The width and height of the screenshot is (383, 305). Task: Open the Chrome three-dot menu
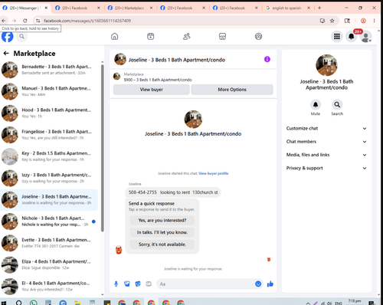point(374,21)
